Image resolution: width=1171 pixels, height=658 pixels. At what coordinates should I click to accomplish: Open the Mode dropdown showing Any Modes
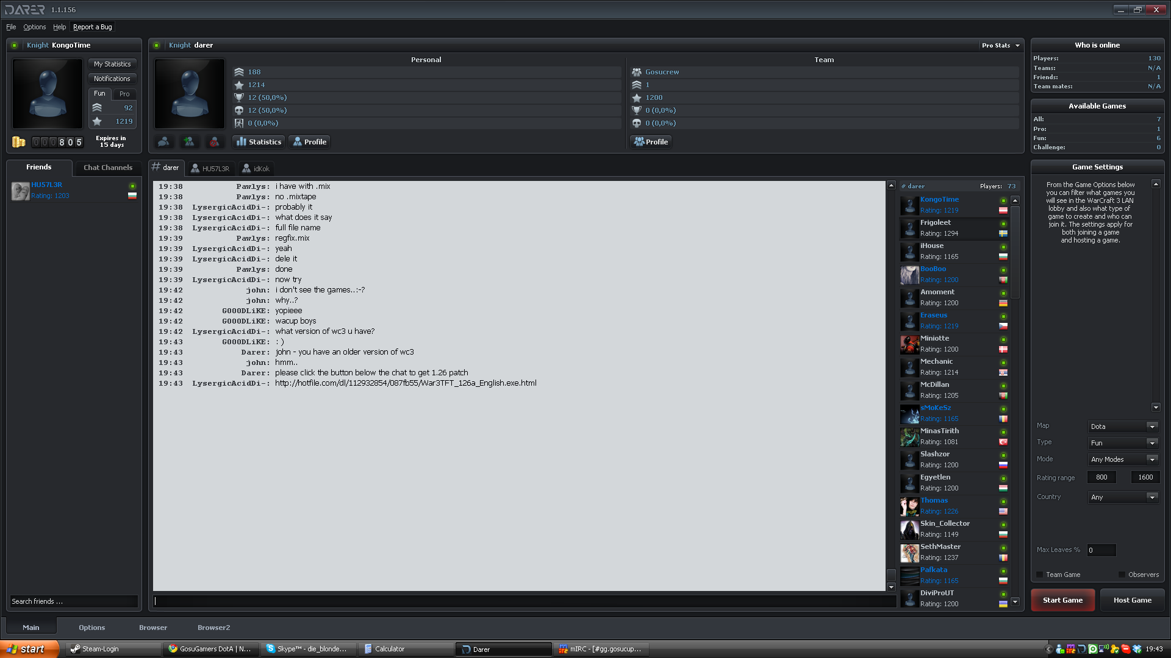pos(1123,459)
